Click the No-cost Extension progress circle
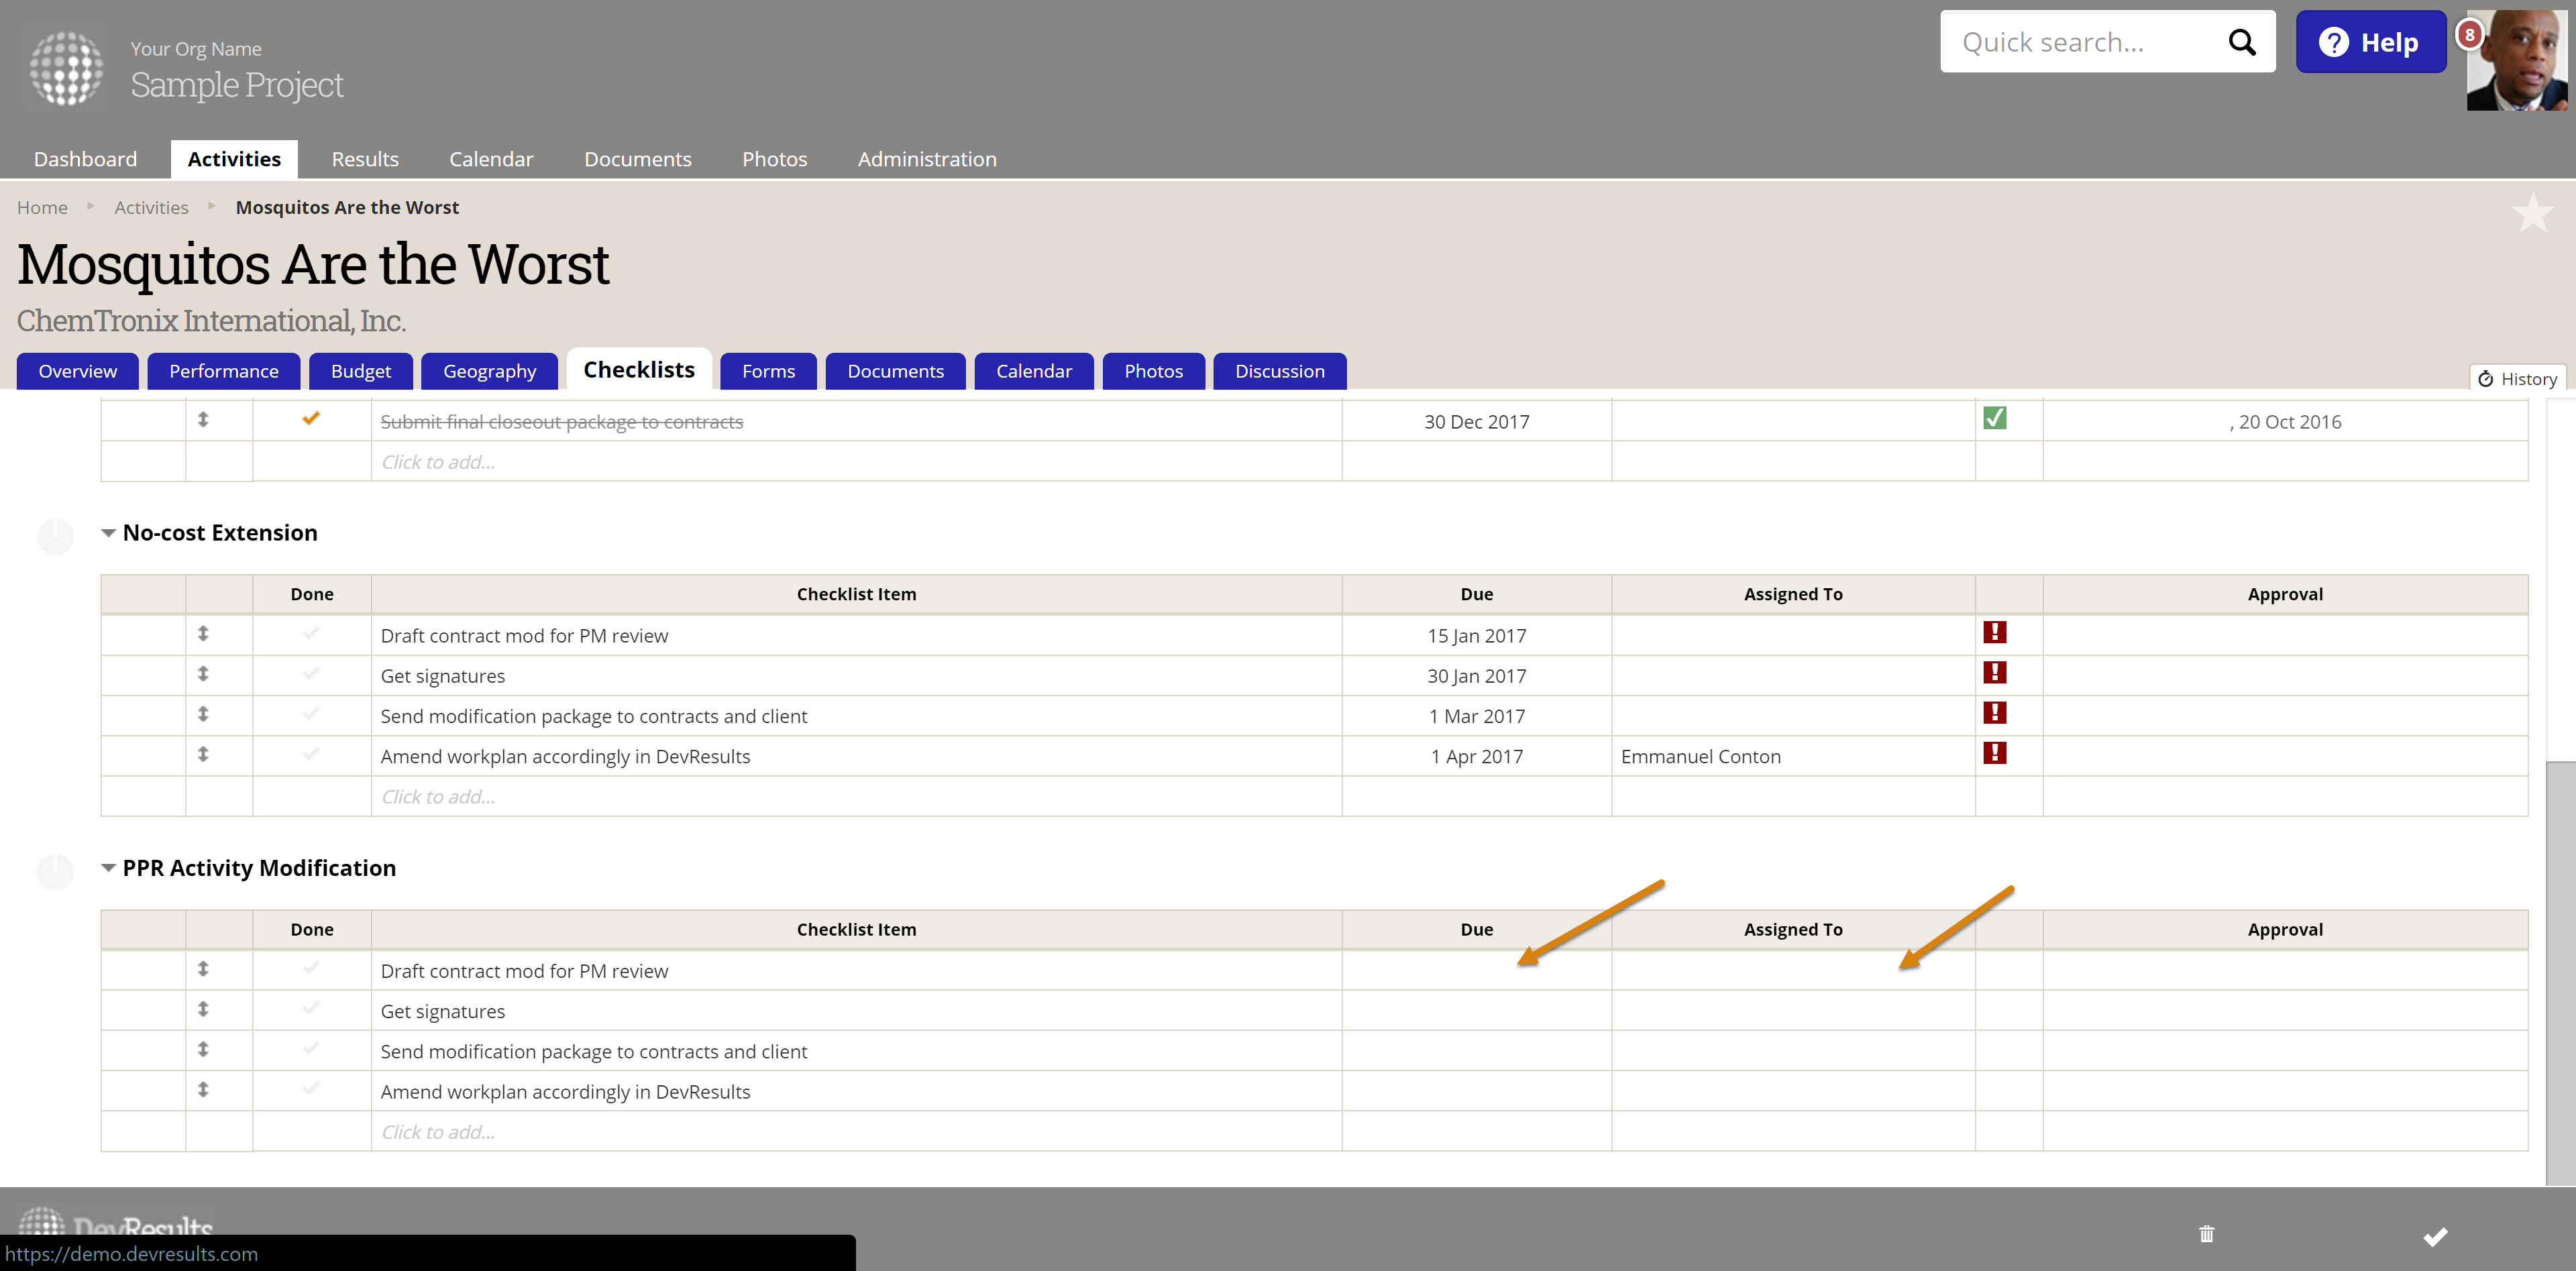This screenshot has width=2576, height=1271. [56, 537]
